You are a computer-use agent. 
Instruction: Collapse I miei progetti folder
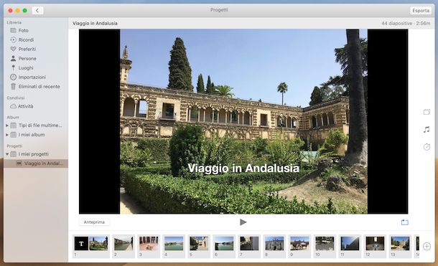[x=7, y=154]
